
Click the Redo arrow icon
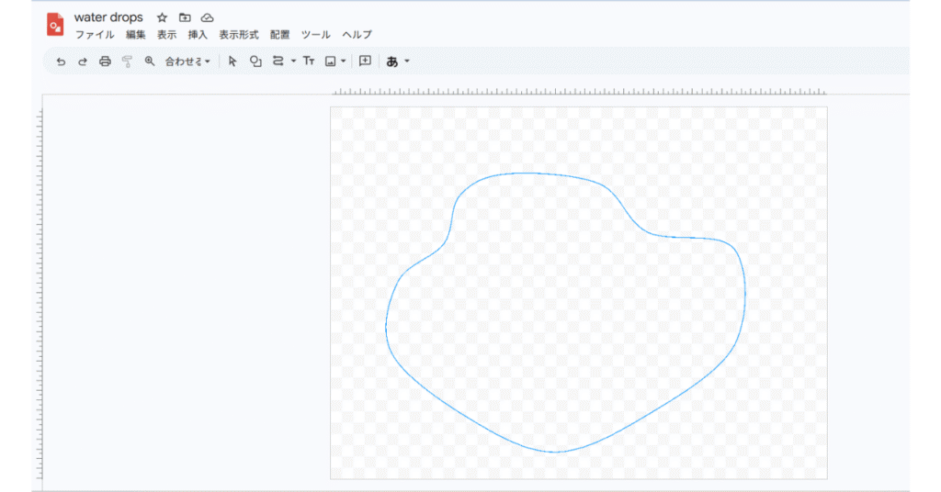83,61
